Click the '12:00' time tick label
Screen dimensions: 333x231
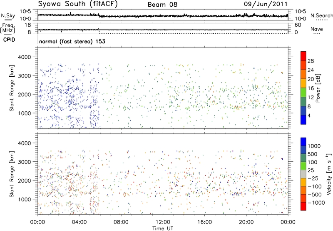click(163, 222)
